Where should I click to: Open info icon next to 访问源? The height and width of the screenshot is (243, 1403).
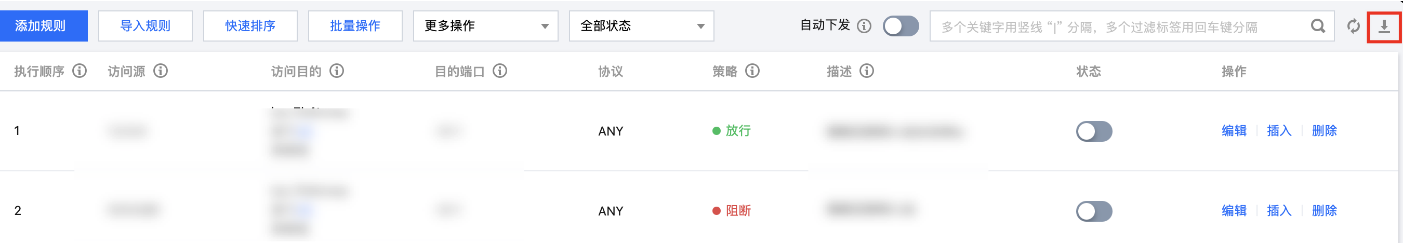160,71
